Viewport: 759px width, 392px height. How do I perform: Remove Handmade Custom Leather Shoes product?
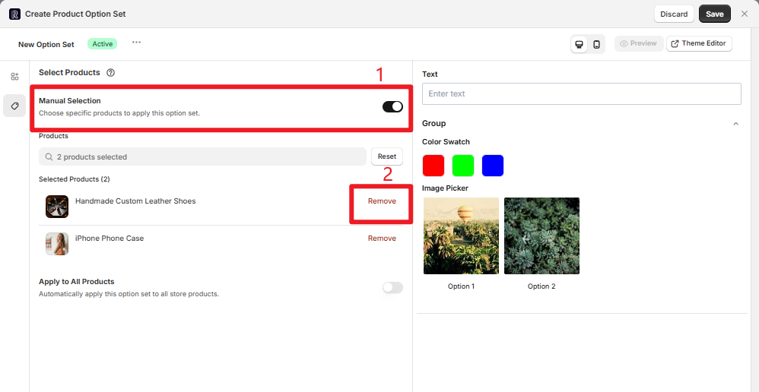click(382, 201)
